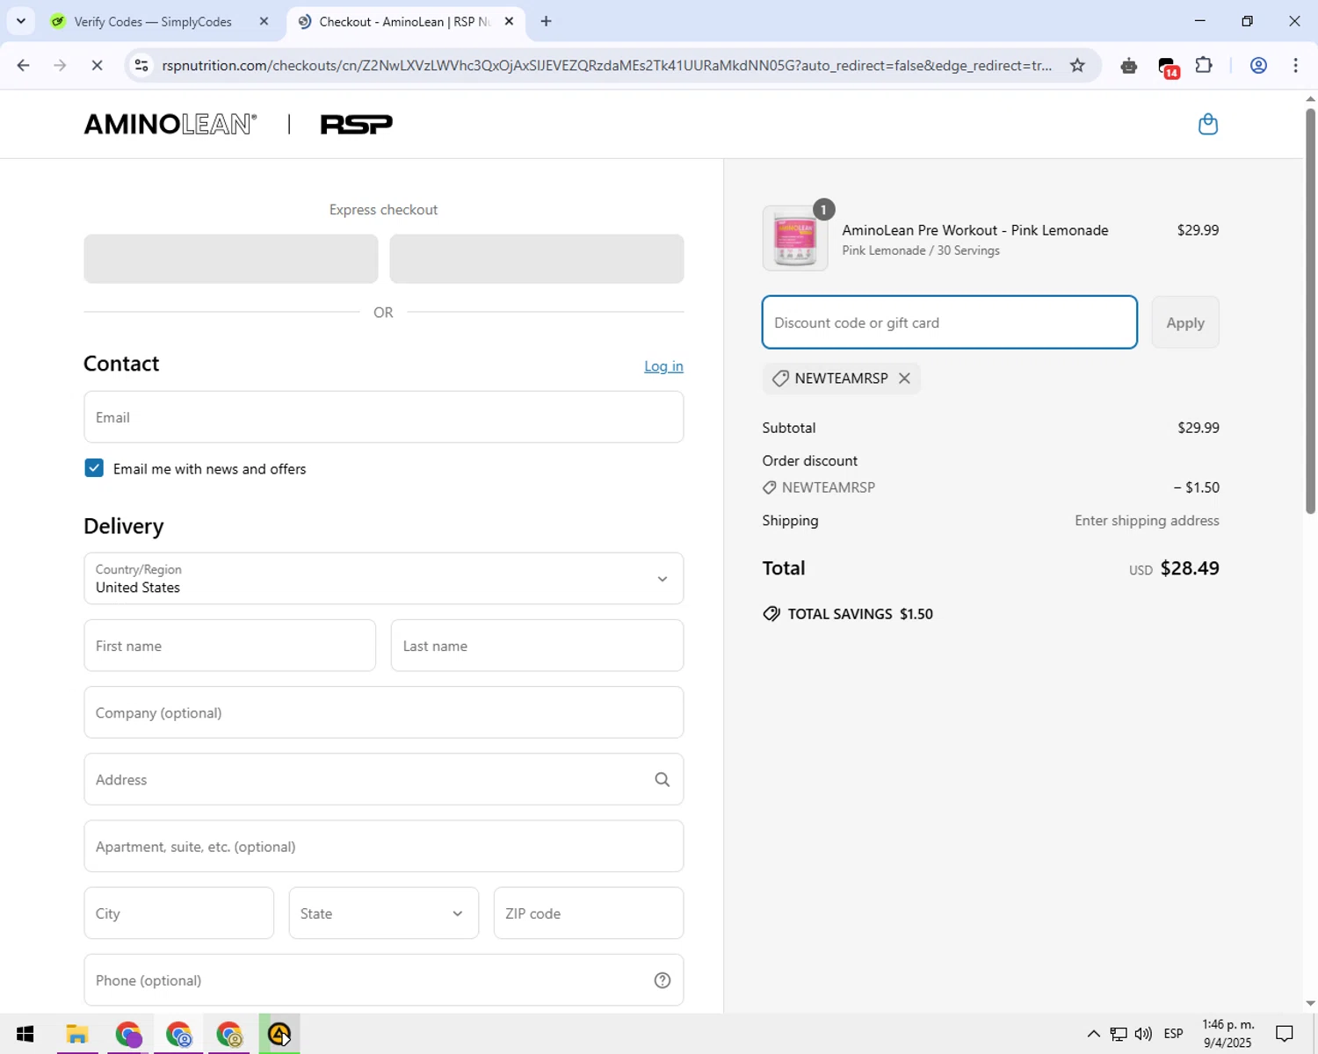Click the address search magnifier icon
1318x1054 pixels.
663,780
